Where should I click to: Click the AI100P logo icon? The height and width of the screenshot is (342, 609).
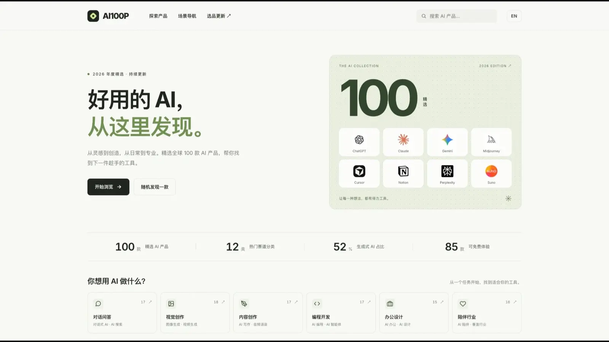coord(93,16)
